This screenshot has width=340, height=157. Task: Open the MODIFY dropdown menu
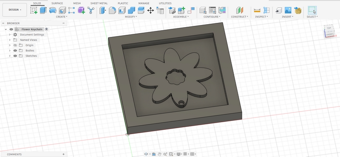click(131, 17)
